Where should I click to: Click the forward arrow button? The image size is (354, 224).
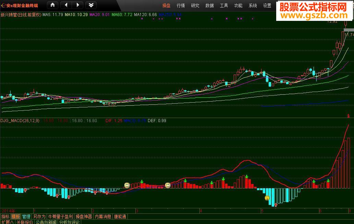click(78, 5)
